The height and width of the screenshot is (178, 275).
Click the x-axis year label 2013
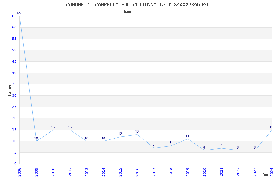(87, 172)
